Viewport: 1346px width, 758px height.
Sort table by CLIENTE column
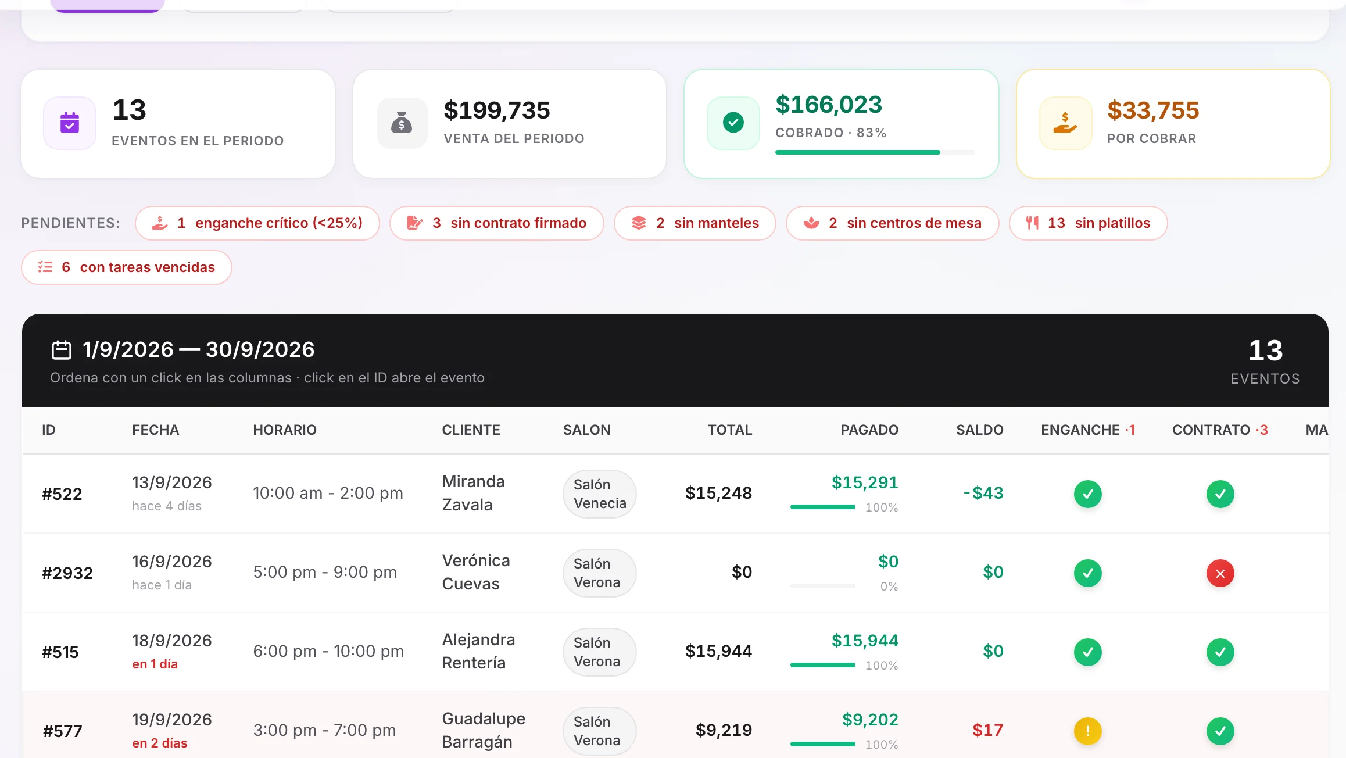point(471,430)
